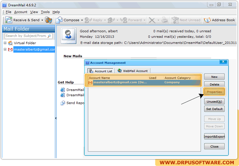Viewport: 239px width, 166px height.
Task: Click the Delete account button
Action: click(214, 84)
